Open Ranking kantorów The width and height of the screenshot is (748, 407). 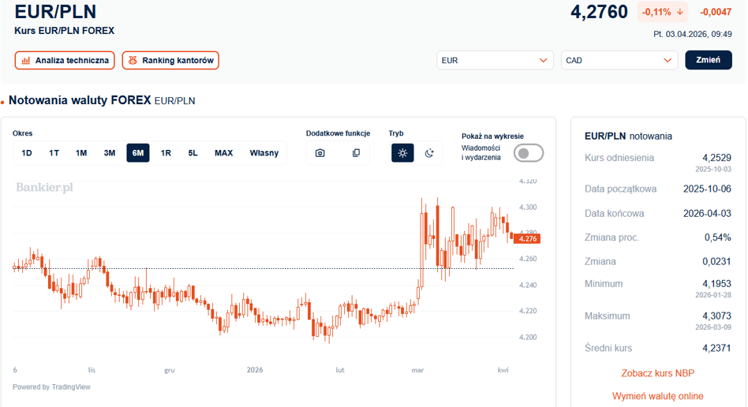pyautogui.click(x=170, y=61)
